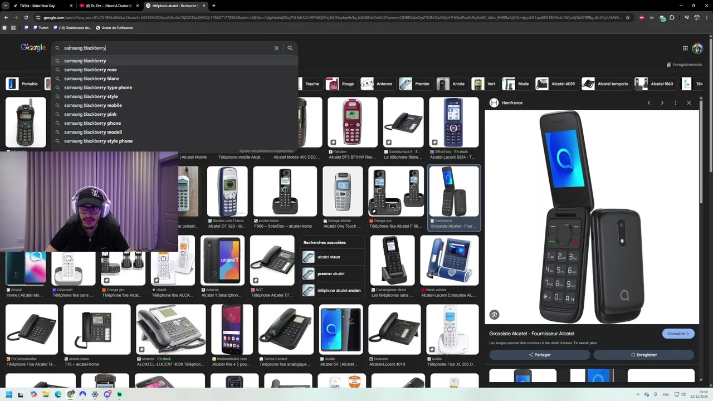Select suggestion 'samsung blackberry style phone'
Image resolution: width=713 pixels, height=401 pixels.
tap(174, 141)
